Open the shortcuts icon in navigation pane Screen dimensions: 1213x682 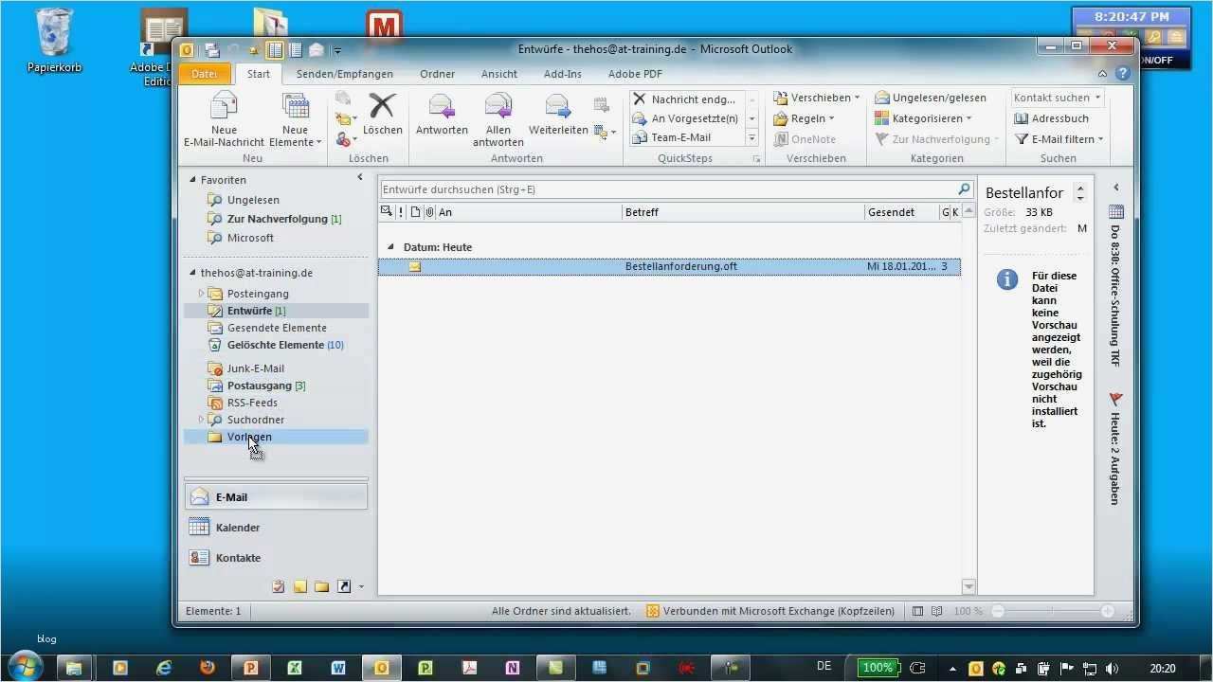[x=343, y=586]
